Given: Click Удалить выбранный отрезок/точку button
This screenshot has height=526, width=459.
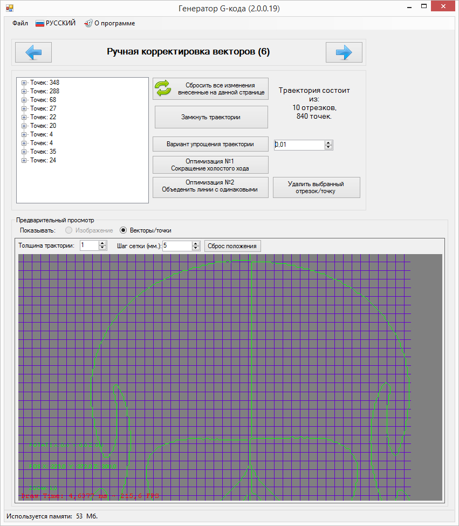Looking at the screenshot, I should [317, 188].
